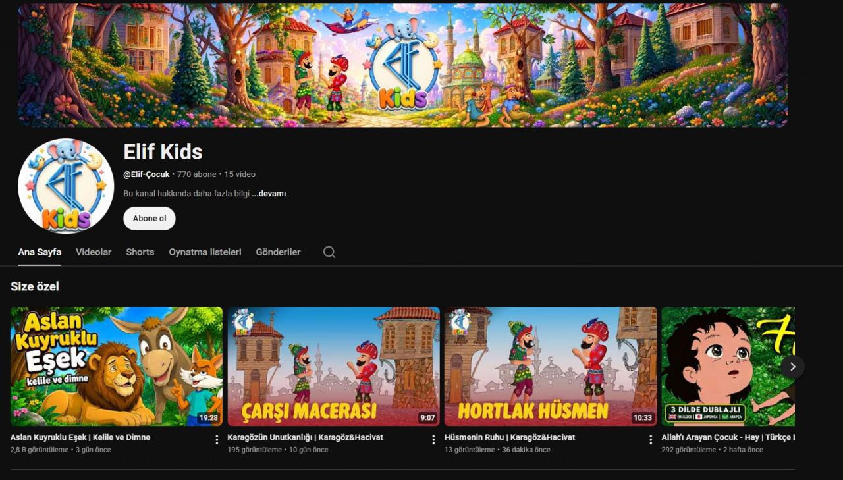Play the 3 Dilde Dublajlı thumbnail
This screenshot has height=480, width=843.
[728, 366]
